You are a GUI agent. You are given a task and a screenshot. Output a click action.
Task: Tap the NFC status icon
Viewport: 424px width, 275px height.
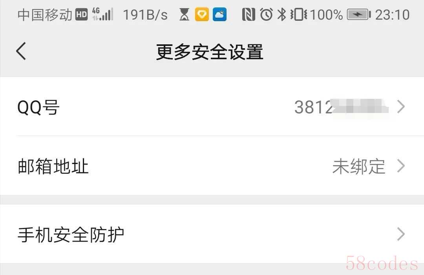pos(249,14)
